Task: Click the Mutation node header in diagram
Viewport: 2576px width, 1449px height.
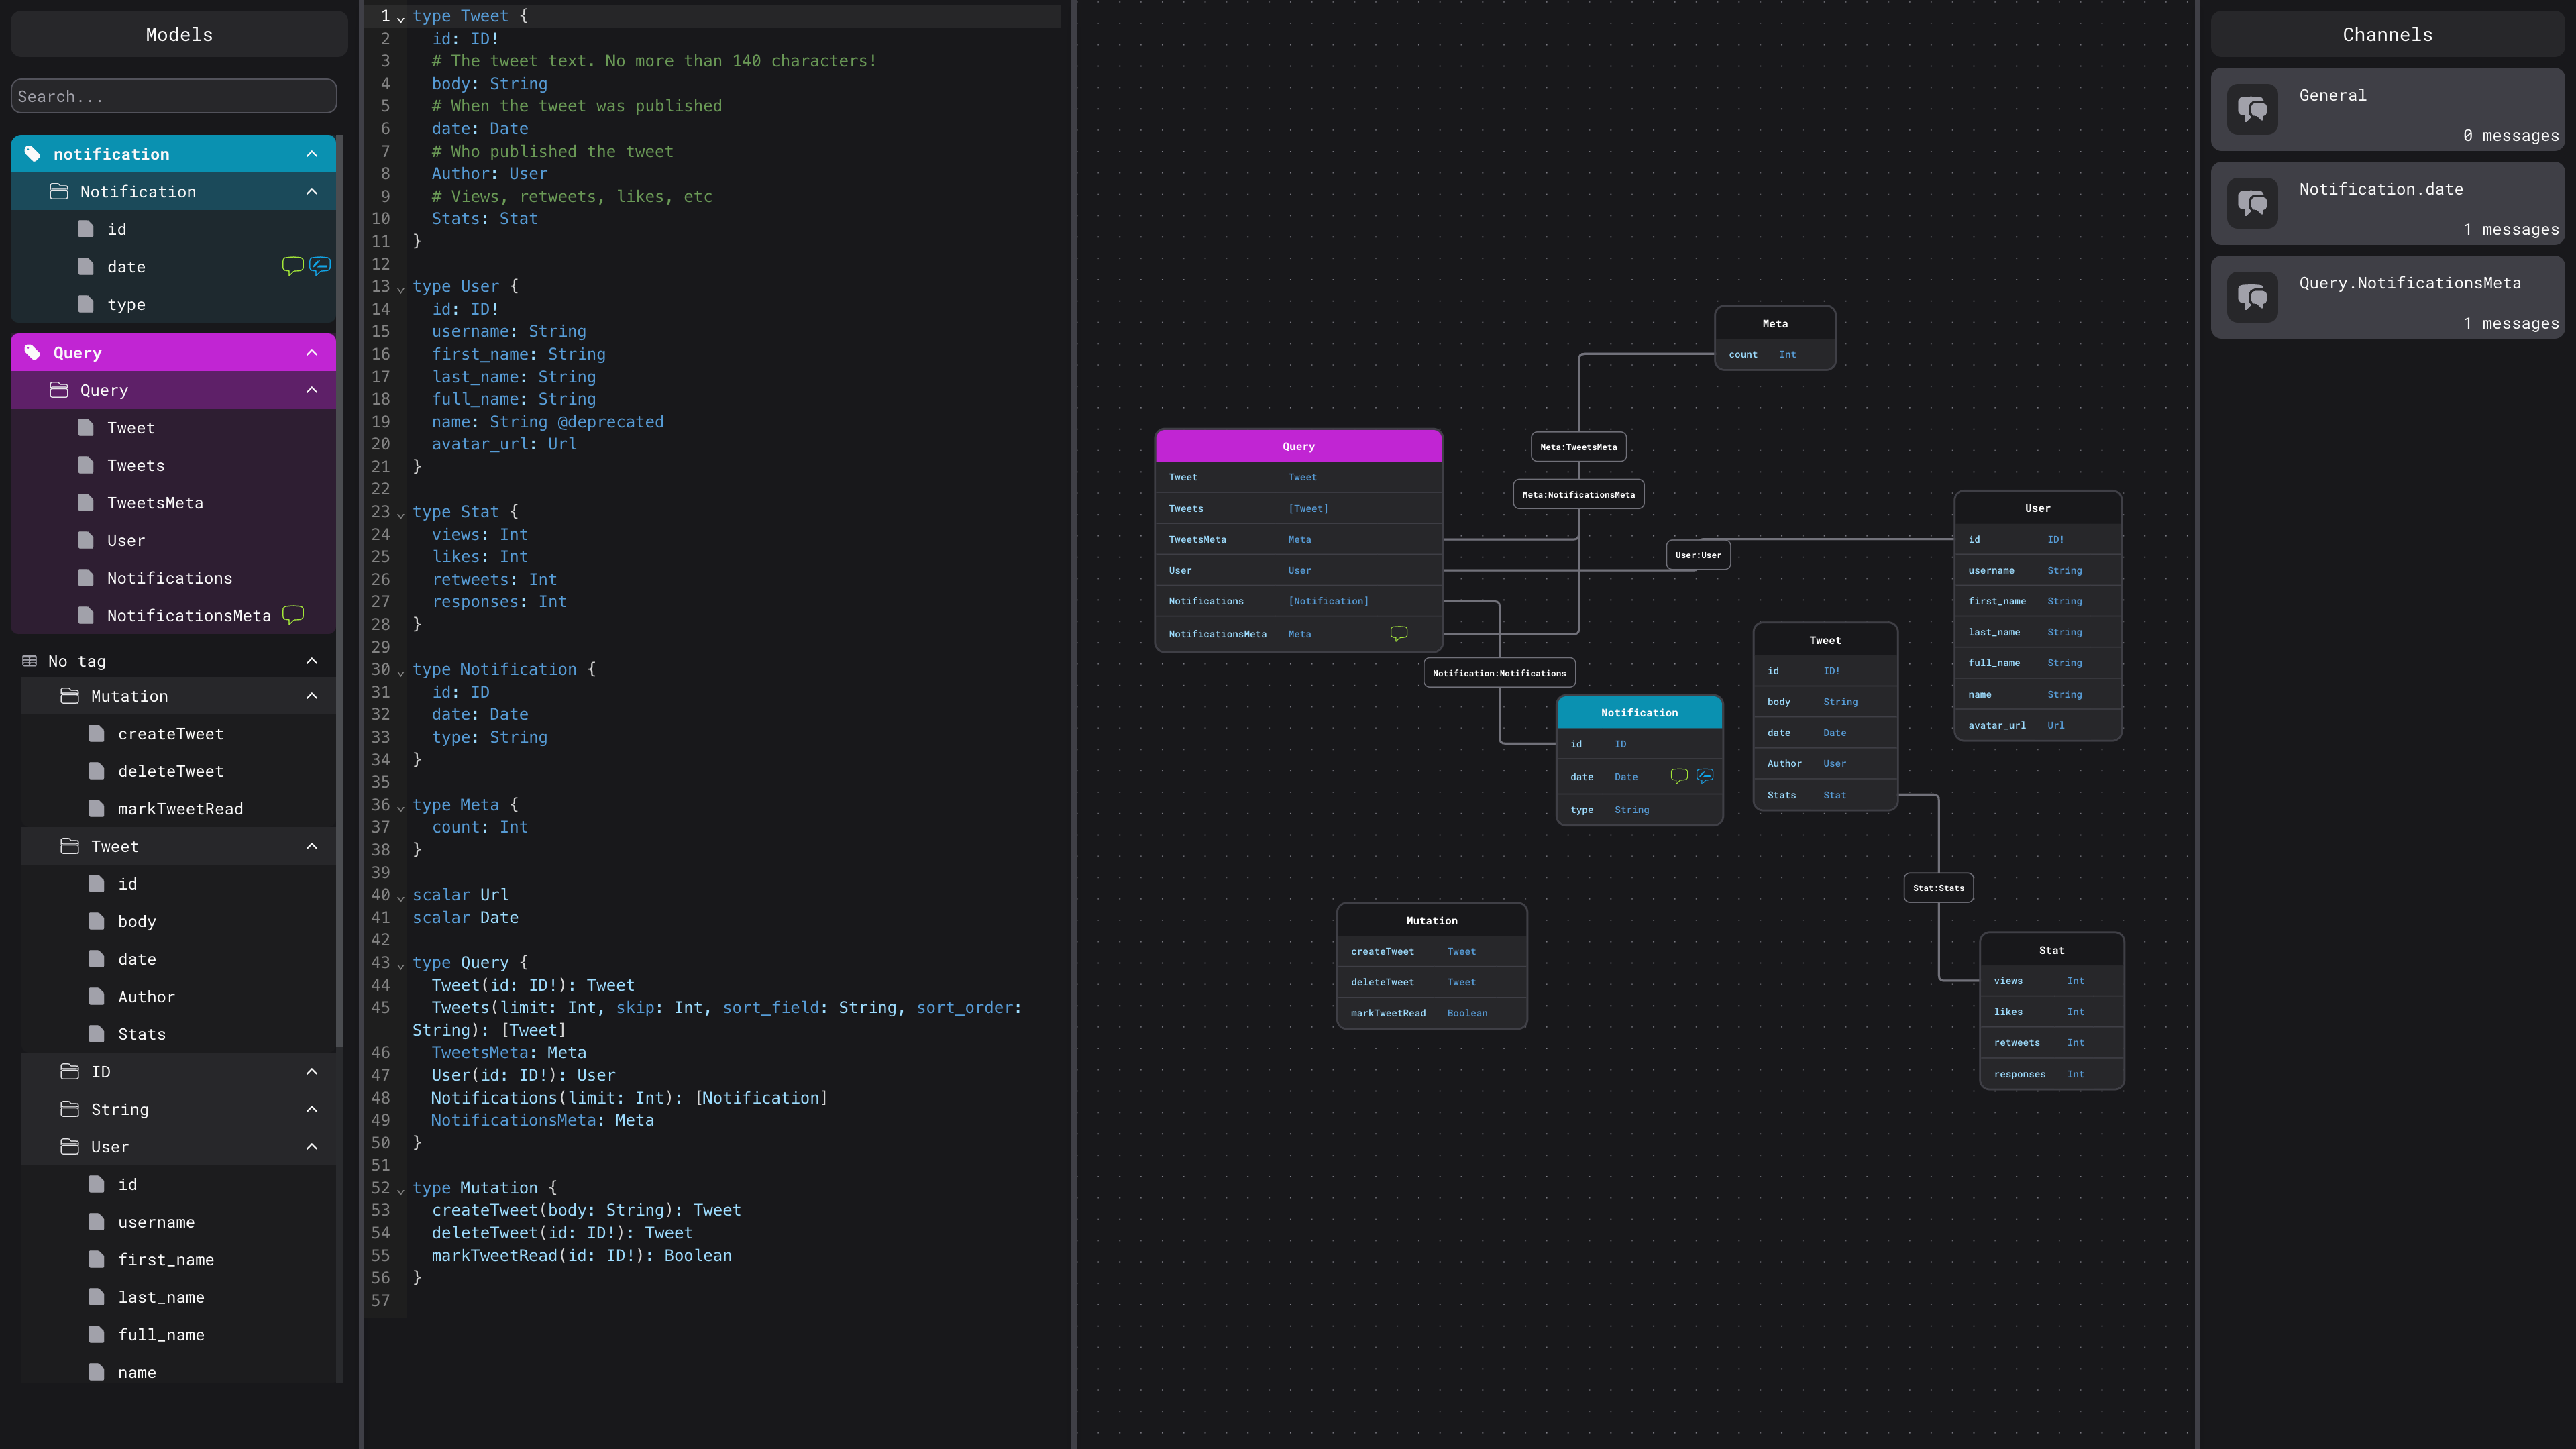Action: (x=1431, y=920)
